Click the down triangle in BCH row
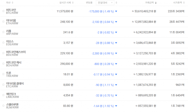The width and height of the screenshot is (188, 112). [x=116, y=64]
